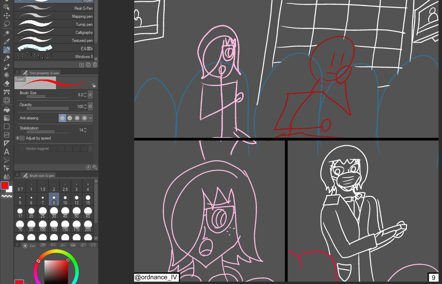
Task: Open the Anti-aliasing dropdown arrow
Action: 90,118
